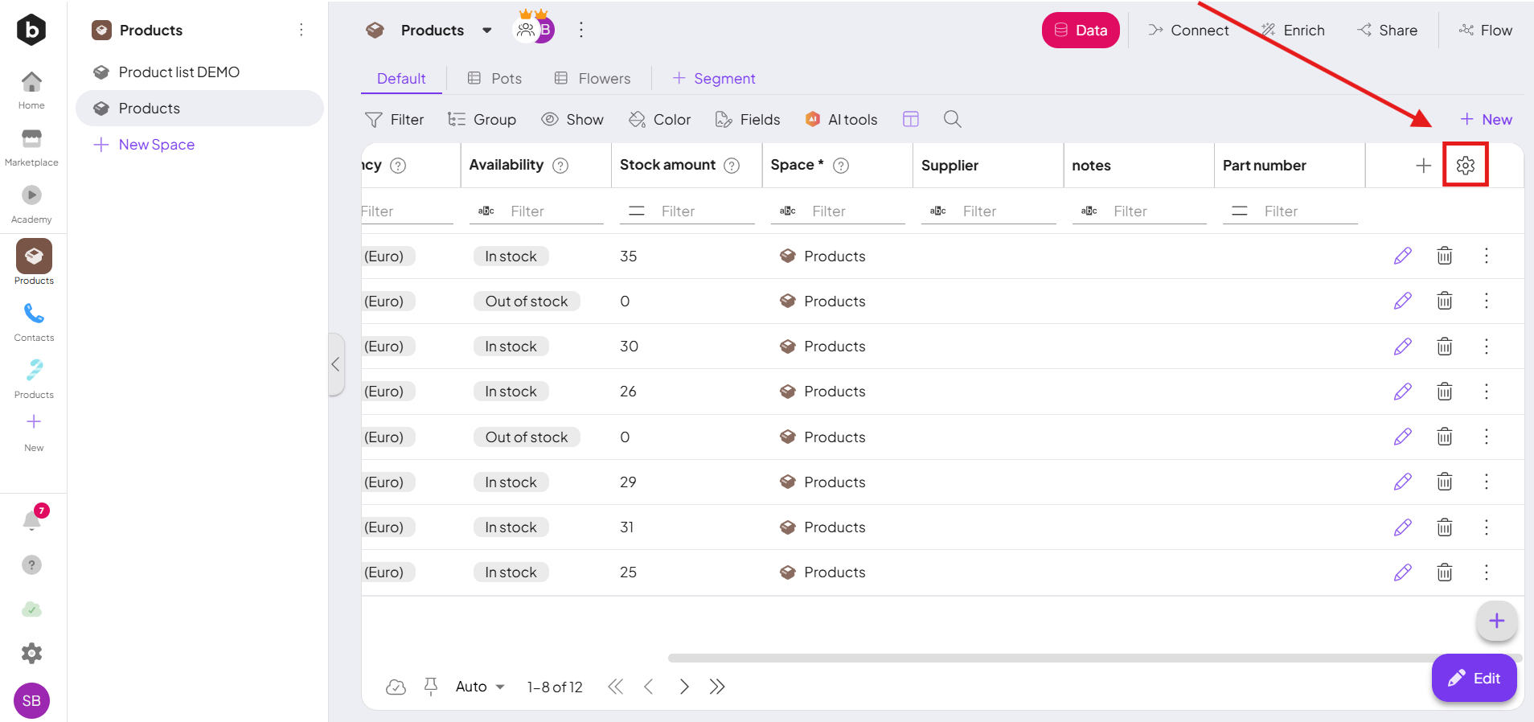Expand the Products title dropdown arrow

(x=486, y=31)
